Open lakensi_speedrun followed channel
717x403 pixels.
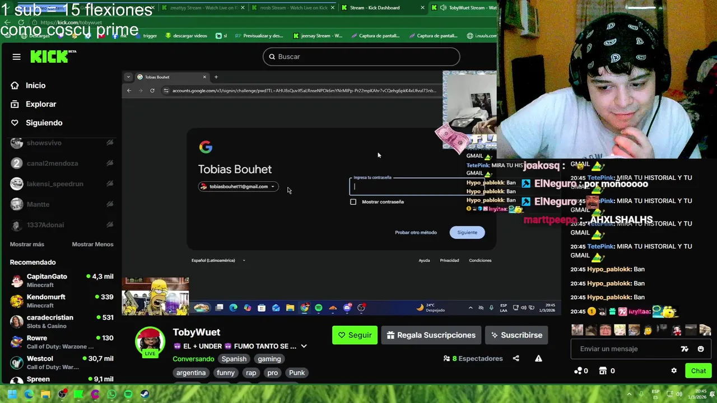[x=62, y=184]
